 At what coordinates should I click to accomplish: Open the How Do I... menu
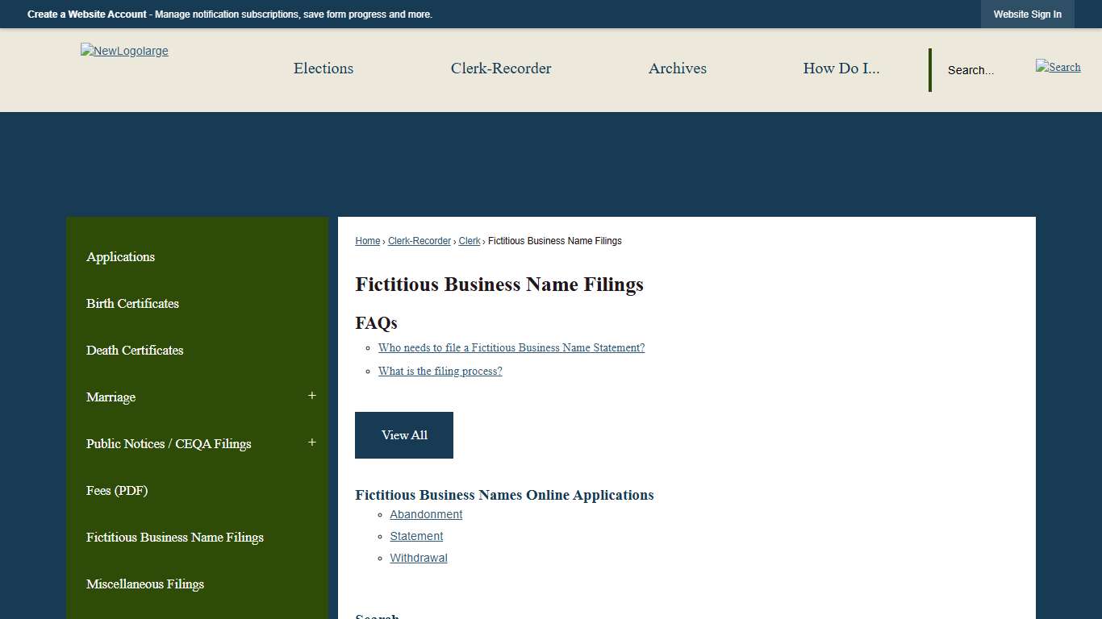click(841, 69)
